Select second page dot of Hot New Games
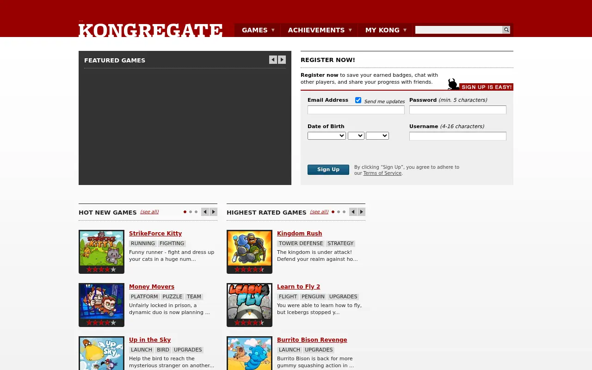592x370 pixels. pos(191,212)
